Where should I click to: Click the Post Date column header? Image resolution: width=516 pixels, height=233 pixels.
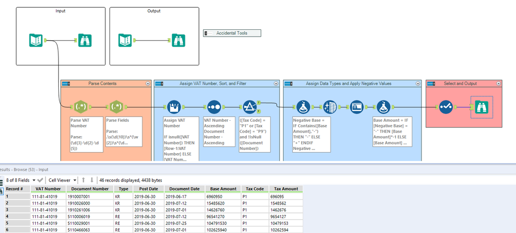click(x=149, y=189)
